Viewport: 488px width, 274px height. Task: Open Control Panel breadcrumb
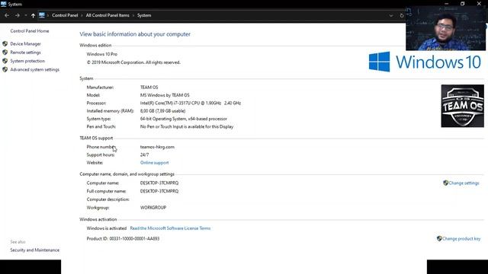click(x=65, y=15)
